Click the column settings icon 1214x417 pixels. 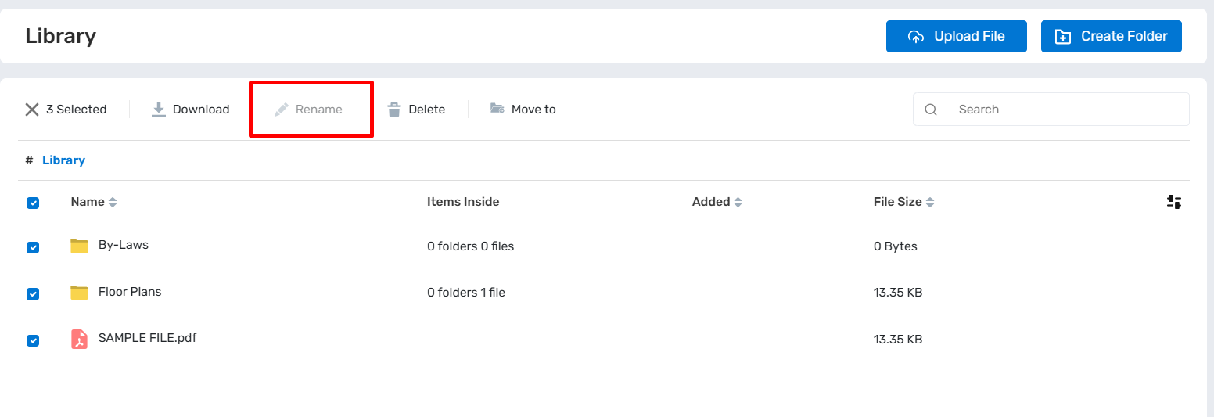click(1173, 202)
